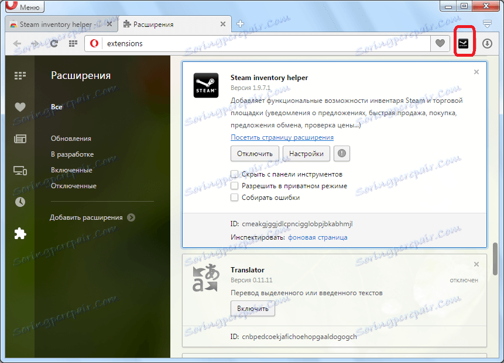Viewport: 504px width, 363px height.
Task: Remove Translator extension with X
Action: click(476, 264)
